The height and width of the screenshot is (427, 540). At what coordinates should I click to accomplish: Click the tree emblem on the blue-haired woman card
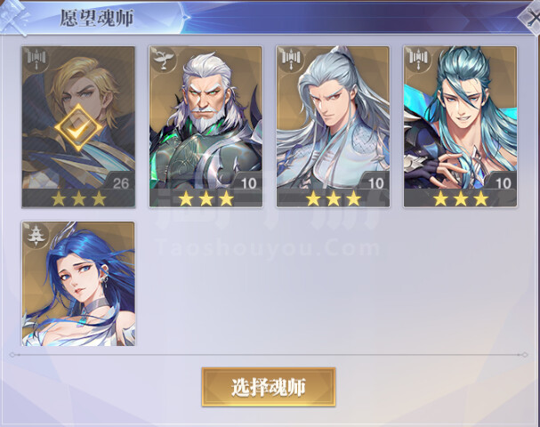[x=35, y=235]
